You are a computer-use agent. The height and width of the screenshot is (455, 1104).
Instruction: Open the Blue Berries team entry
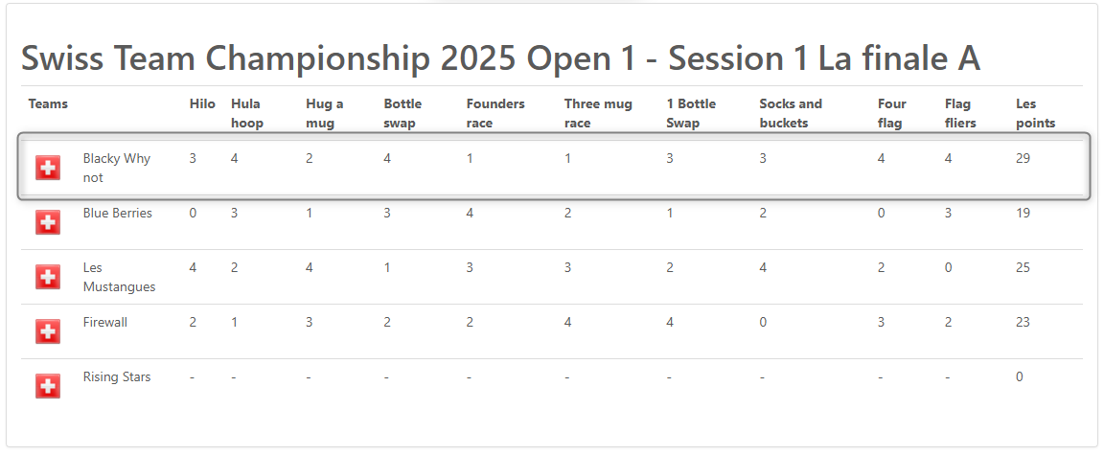coord(118,213)
